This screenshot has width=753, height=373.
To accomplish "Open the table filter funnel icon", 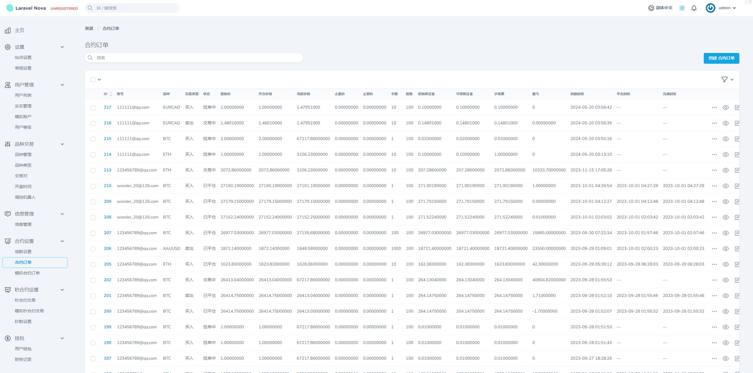I will (x=724, y=79).
